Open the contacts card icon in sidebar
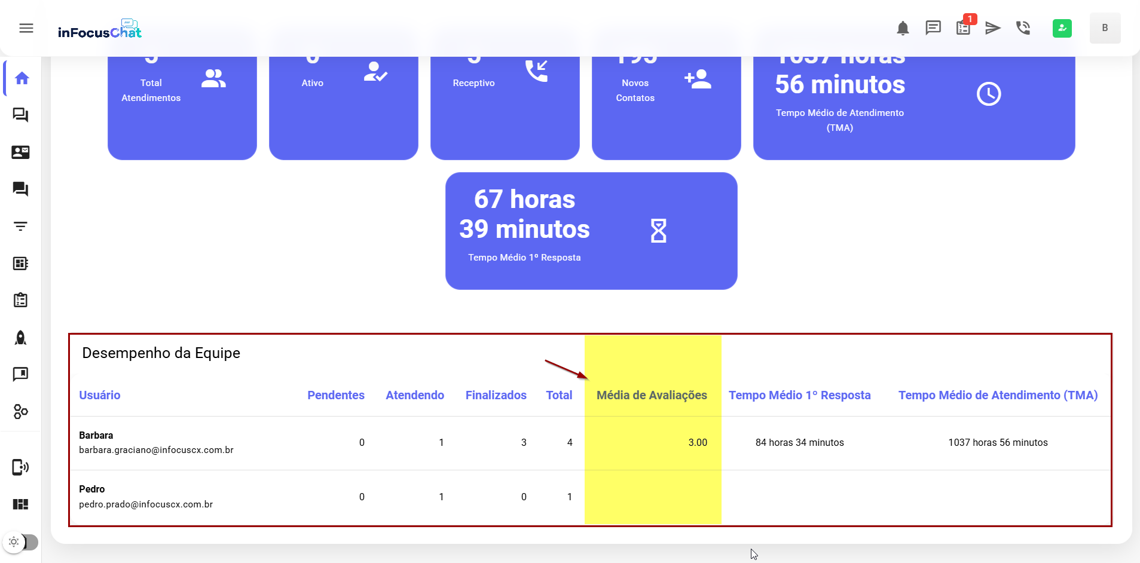The width and height of the screenshot is (1140, 563). point(21,152)
